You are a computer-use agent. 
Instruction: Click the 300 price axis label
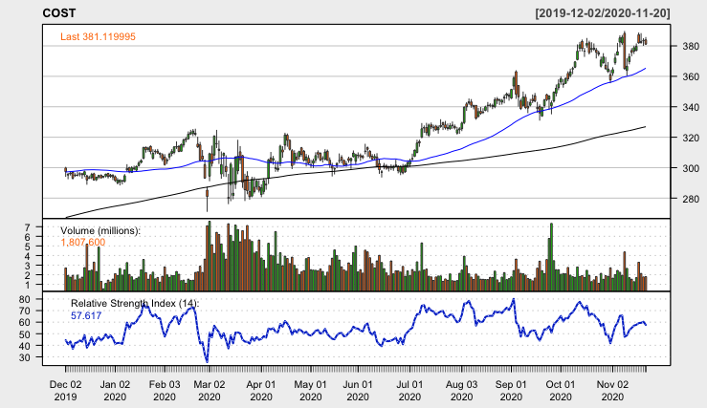coord(692,168)
